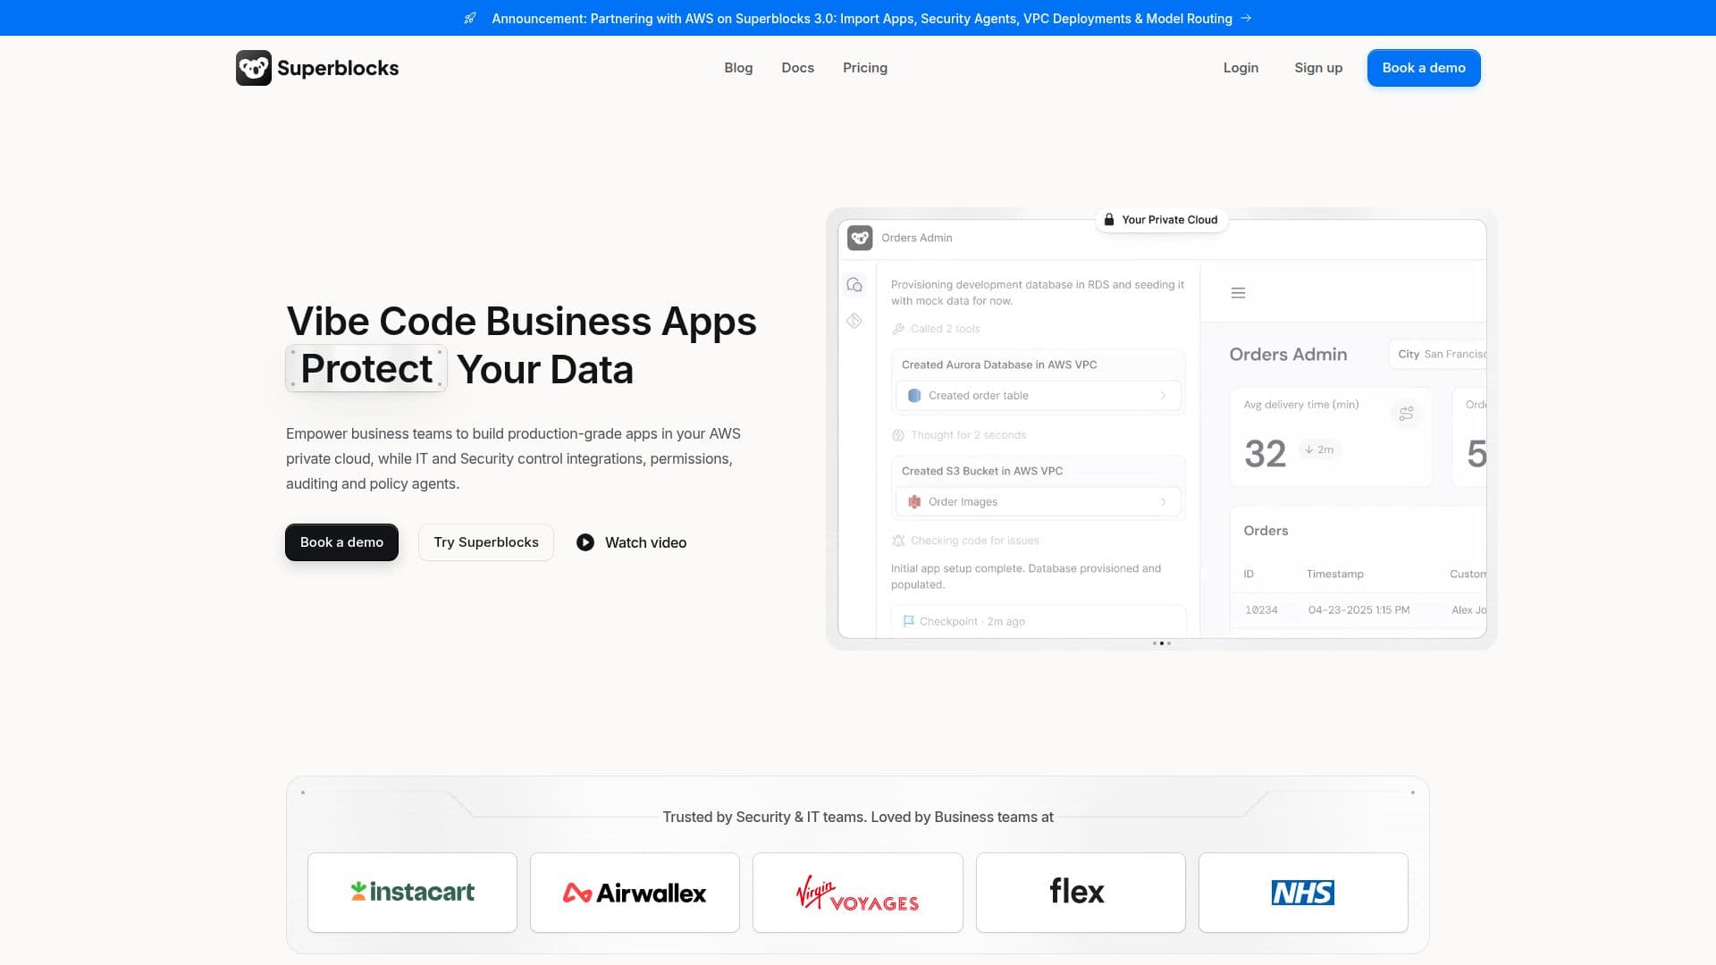Click the NHS logo card

pos(1303,893)
